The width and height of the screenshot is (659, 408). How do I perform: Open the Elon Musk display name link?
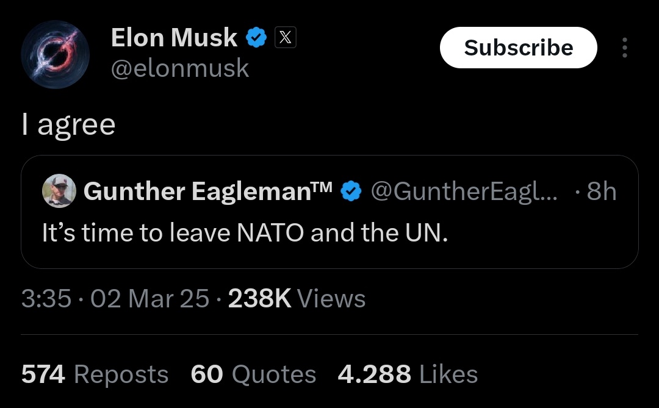(174, 37)
